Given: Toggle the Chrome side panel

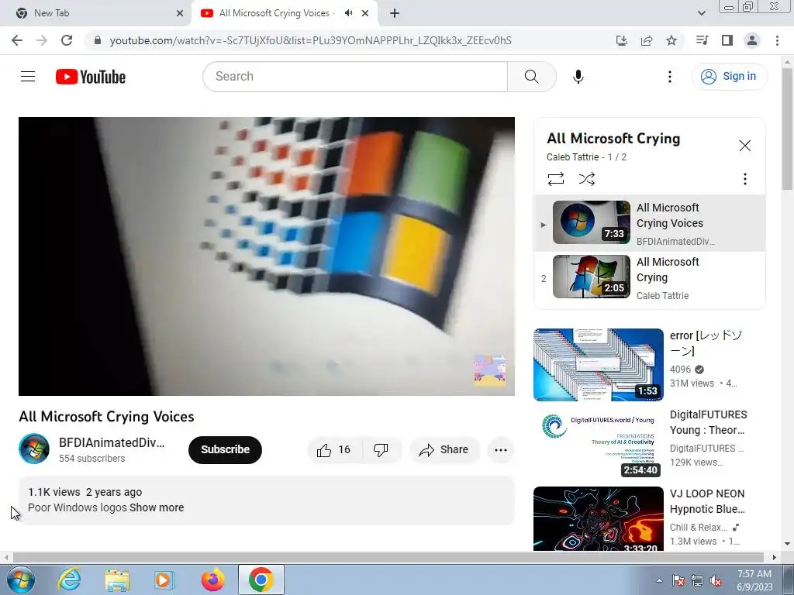Looking at the screenshot, I should click(727, 40).
